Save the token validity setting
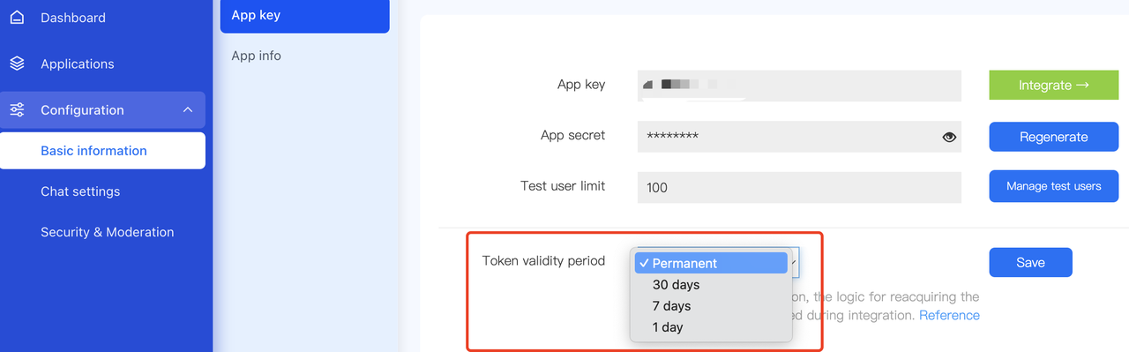The image size is (1129, 352). click(x=1030, y=262)
